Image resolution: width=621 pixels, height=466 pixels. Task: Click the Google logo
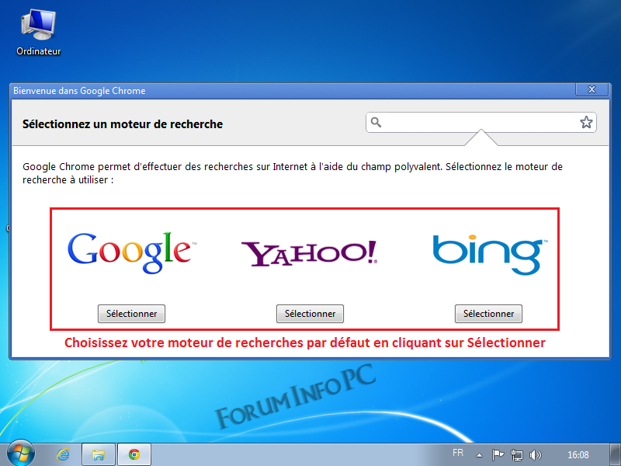(132, 252)
